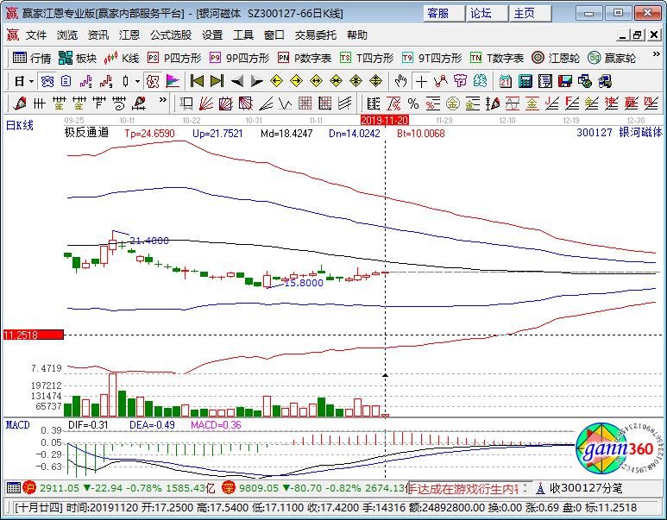The image size is (667, 520).
Task: Expand main toolbar overflow chevron after 赢家轮
Action: pyautogui.click(x=656, y=54)
